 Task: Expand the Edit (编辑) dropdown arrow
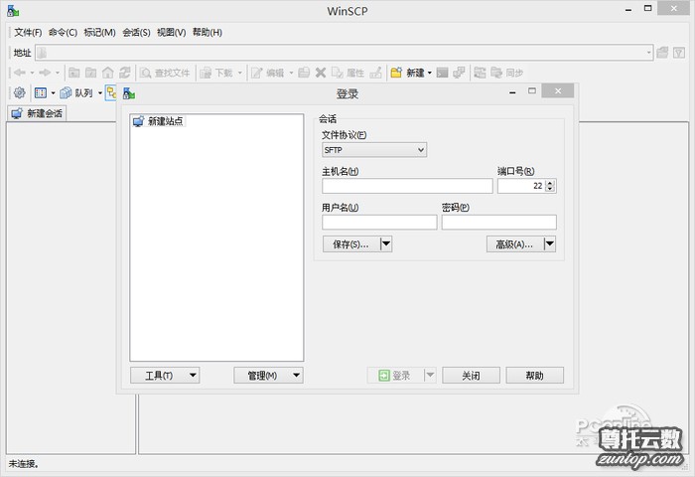291,73
